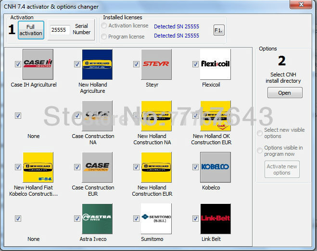Select the Flexicoil brand logo
Image resolution: width=317 pixels, height=251 pixels.
pyautogui.click(x=216, y=64)
